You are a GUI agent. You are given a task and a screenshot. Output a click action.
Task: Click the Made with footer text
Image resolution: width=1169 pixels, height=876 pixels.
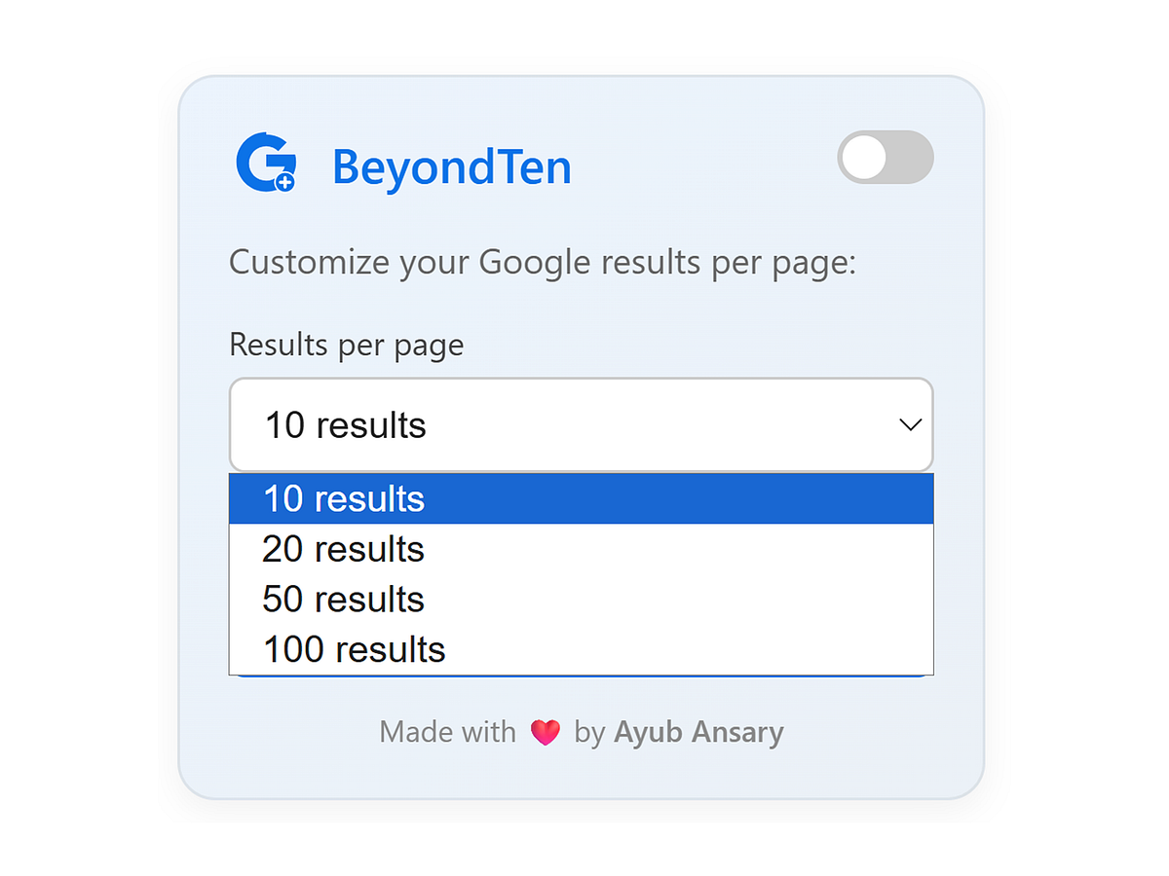click(x=447, y=731)
